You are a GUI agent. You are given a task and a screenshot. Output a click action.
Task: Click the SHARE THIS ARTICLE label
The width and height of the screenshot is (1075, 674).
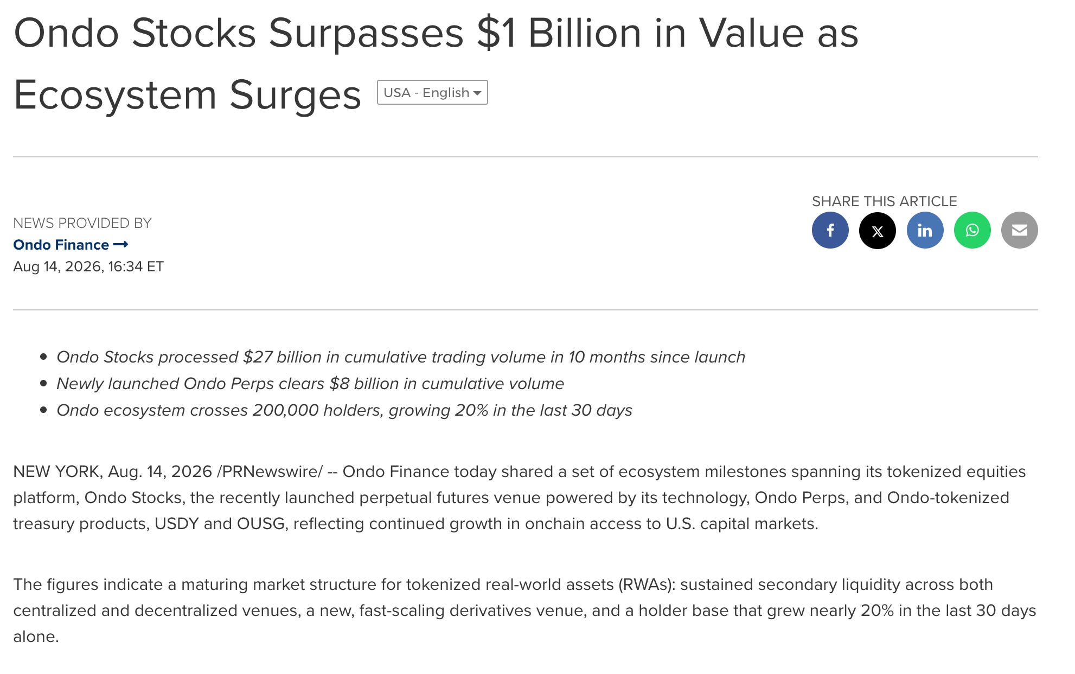[x=884, y=201]
